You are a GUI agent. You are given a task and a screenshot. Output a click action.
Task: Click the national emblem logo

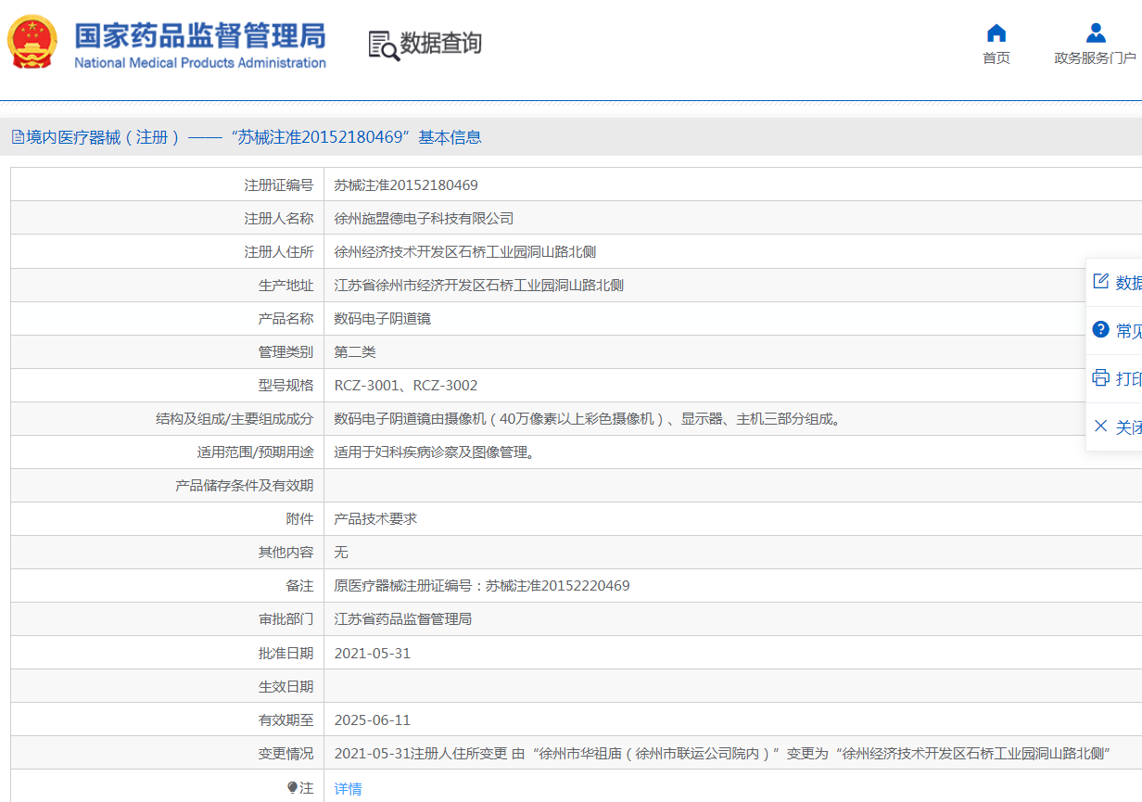coord(32,42)
